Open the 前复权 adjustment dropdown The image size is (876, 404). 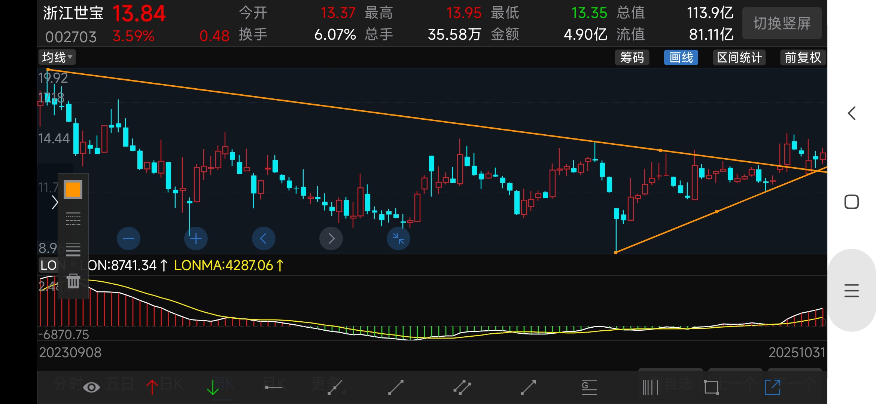(803, 58)
